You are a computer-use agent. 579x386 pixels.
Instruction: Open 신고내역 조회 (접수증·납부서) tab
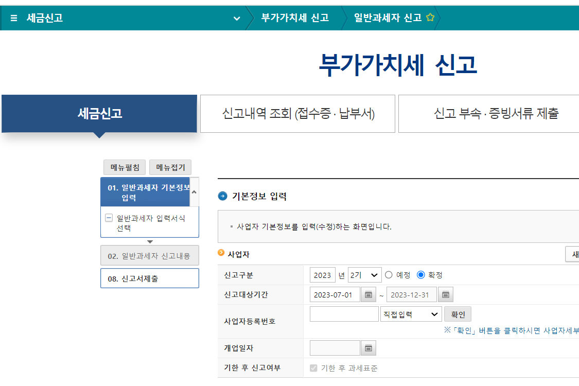tap(297, 113)
